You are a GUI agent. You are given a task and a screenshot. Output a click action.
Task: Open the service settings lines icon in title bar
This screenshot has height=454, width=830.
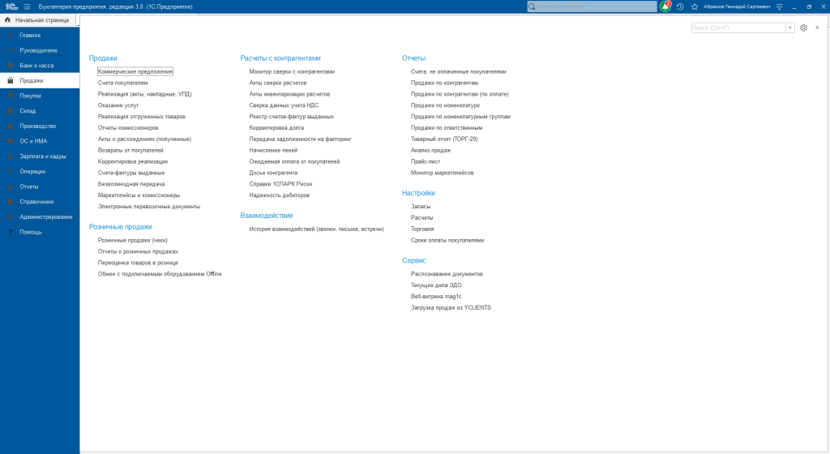pyautogui.click(x=779, y=6)
